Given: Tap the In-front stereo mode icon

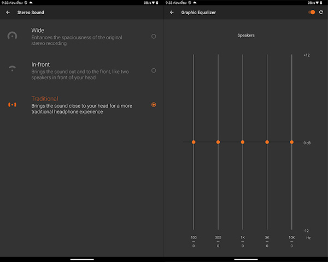Looking at the screenshot, I should click(x=12, y=69).
